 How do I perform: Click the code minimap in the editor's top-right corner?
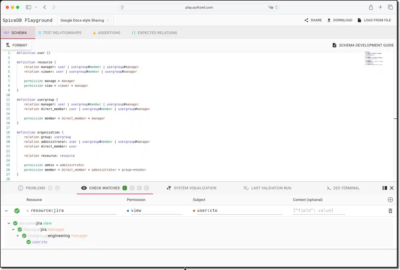point(374,58)
